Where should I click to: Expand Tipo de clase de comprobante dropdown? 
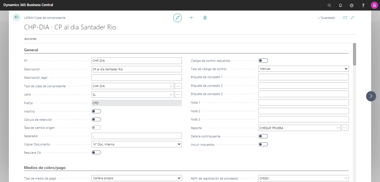(x=171, y=86)
